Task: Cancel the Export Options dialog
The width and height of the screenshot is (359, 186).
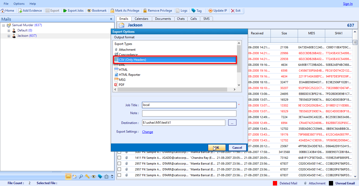Action: (237, 148)
